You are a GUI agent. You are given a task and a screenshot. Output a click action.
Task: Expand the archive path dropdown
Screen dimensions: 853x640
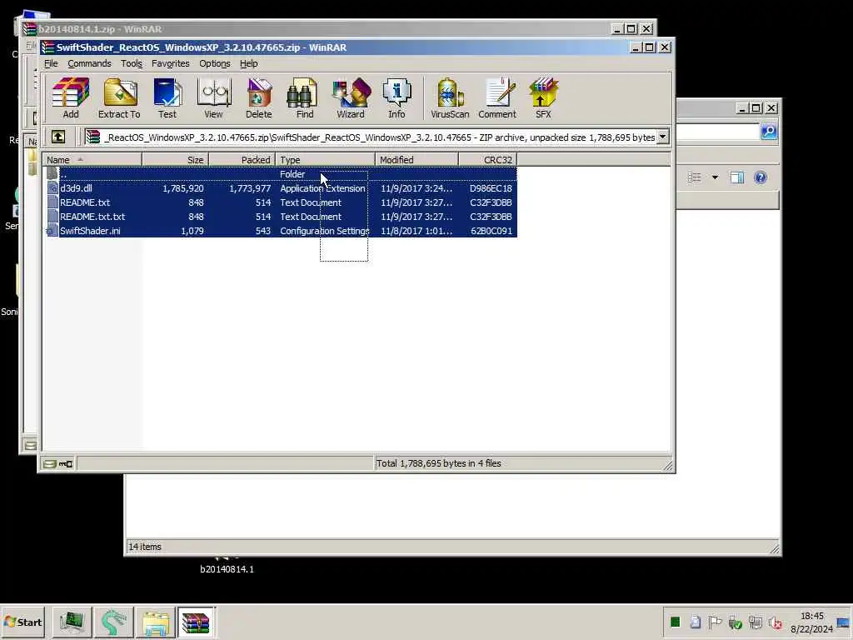point(662,137)
